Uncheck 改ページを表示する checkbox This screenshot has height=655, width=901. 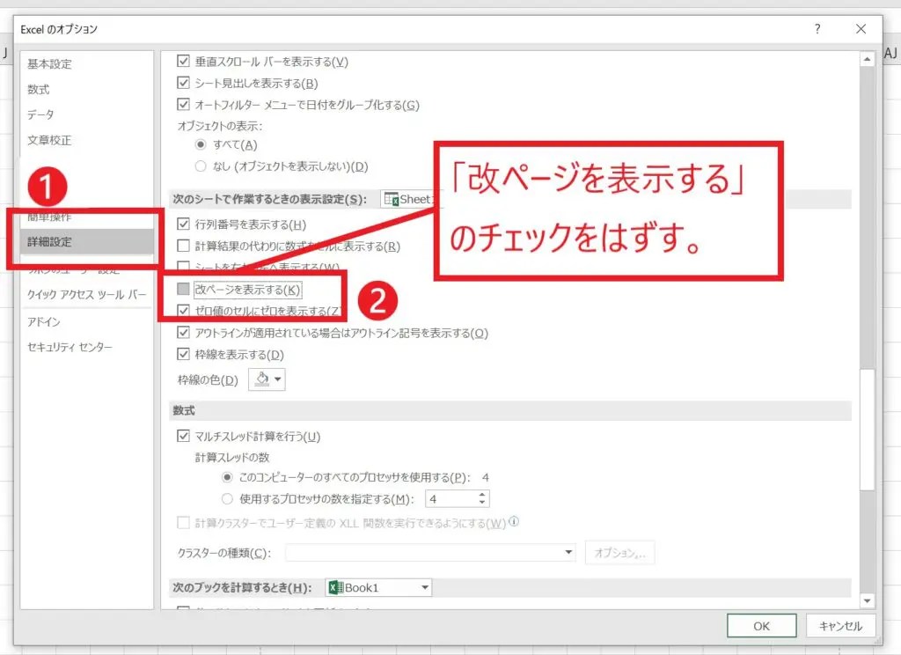[183, 289]
